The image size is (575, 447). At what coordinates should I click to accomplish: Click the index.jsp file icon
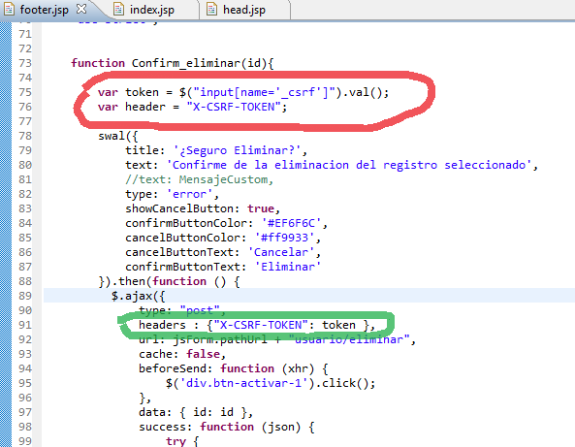click(x=118, y=9)
